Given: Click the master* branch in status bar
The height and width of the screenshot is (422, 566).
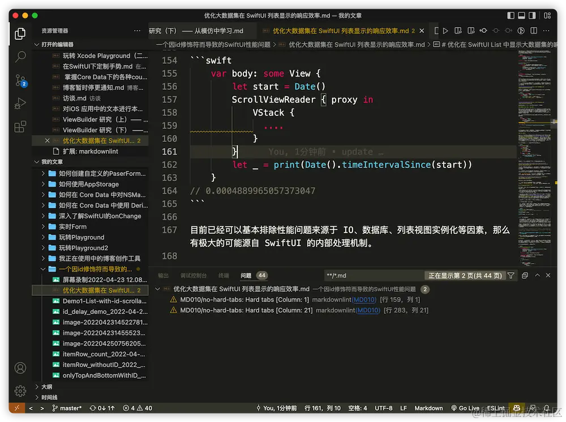Looking at the screenshot, I should pos(67,408).
